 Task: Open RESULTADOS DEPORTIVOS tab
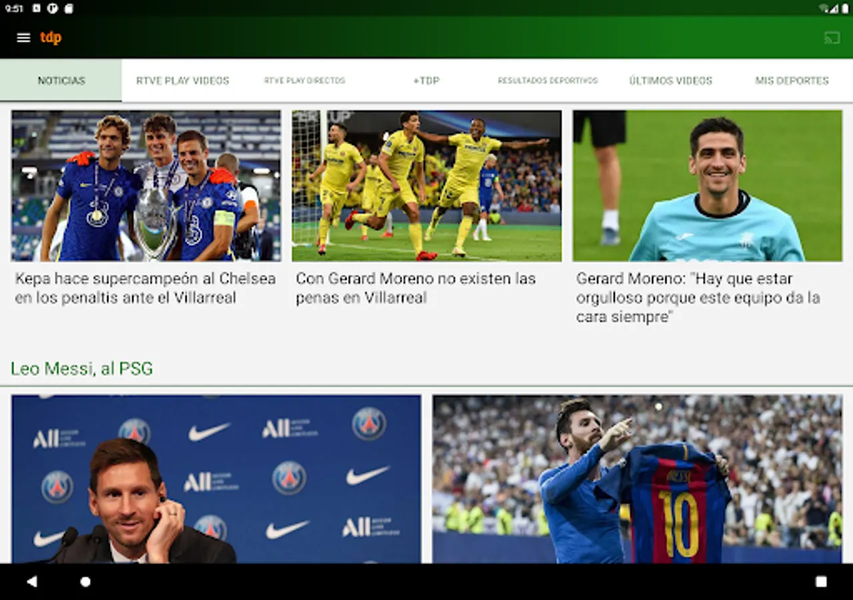click(x=548, y=80)
